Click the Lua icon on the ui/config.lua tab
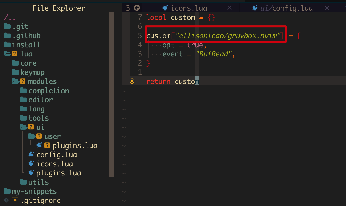 255,8
